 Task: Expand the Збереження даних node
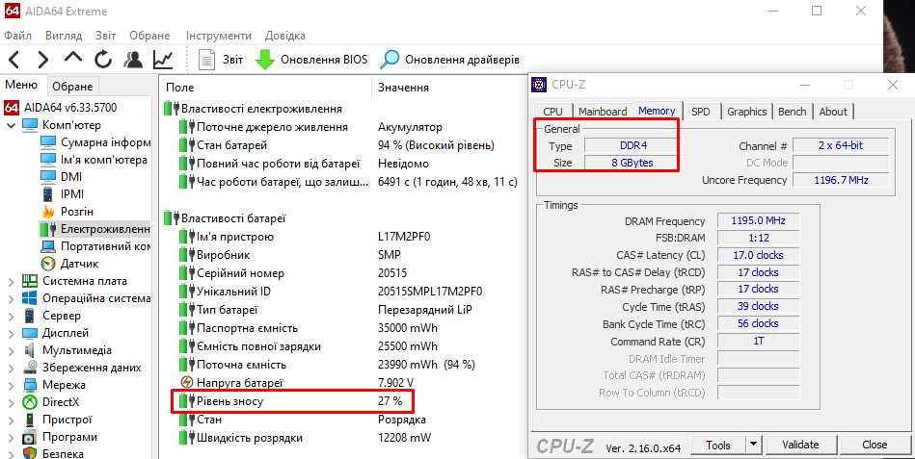tap(12, 369)
